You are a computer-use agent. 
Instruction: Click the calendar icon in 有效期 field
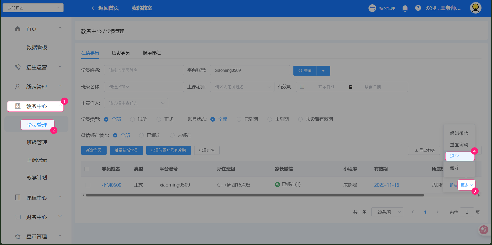[x=302, y=87]
